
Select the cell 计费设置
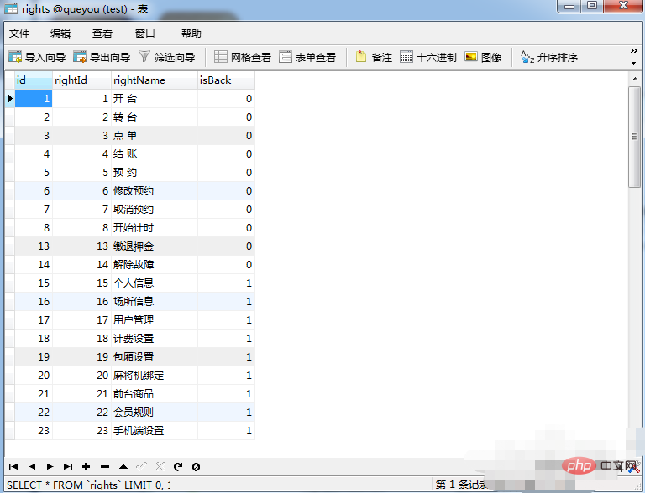click(x=155, y=339)
